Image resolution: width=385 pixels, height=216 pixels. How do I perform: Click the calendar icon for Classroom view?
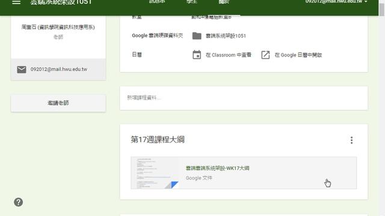coord(197,55)
